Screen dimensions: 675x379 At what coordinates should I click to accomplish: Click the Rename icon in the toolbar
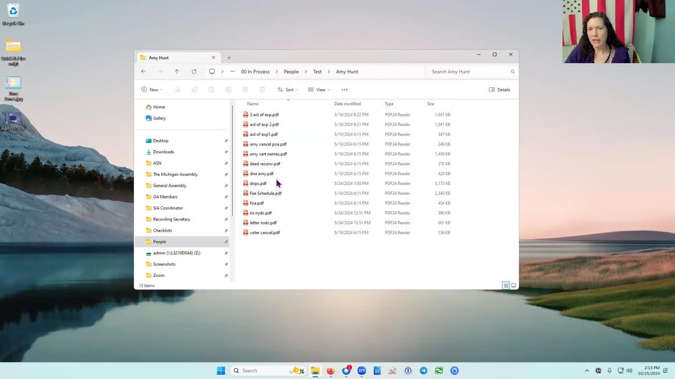point(228,89)
